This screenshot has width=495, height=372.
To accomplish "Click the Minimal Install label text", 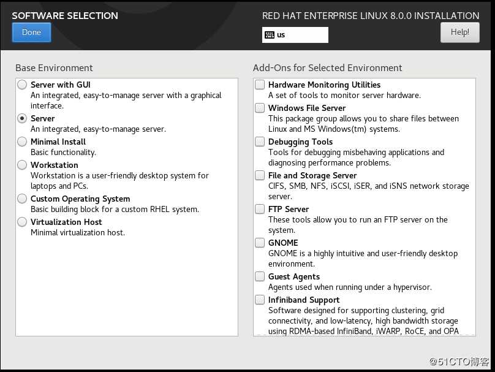I will pyautogui.click(x=58, y=142).
